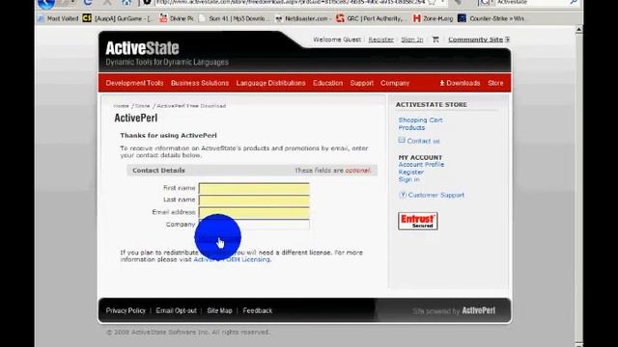Click the question mark icon by Customer Support
The width and height of the screenshot is (618, 347).
pyautogui.click(x=403, y=195)
